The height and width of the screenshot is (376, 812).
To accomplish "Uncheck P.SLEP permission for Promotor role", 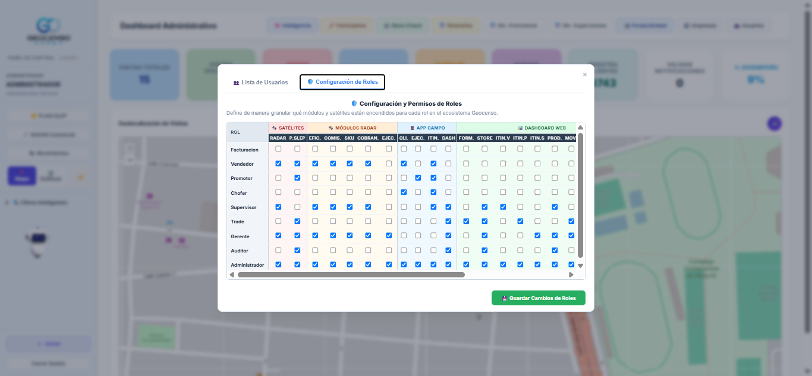I will click(297, 178).
